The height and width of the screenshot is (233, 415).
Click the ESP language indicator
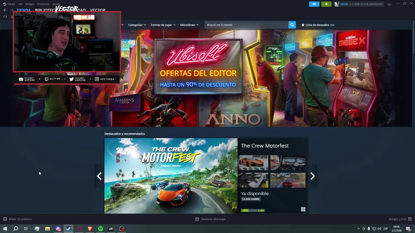[385, 229]
